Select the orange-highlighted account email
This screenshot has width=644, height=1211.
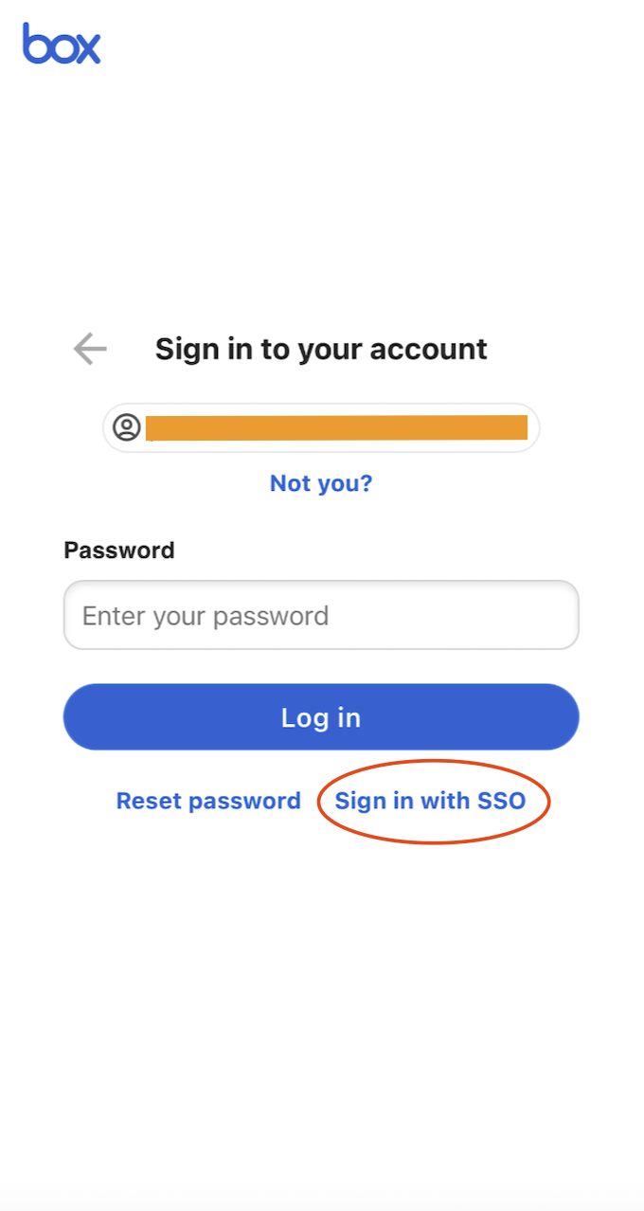point(336,427)
